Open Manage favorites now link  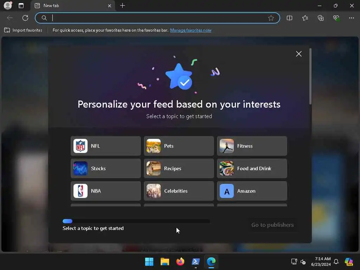coord(191,30)
